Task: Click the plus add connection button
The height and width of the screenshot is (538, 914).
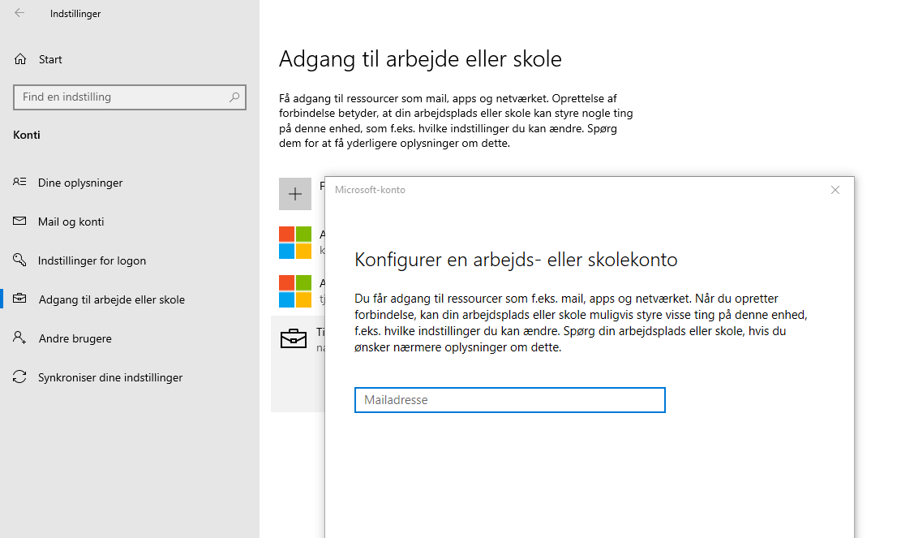Action: coord(295,194)
